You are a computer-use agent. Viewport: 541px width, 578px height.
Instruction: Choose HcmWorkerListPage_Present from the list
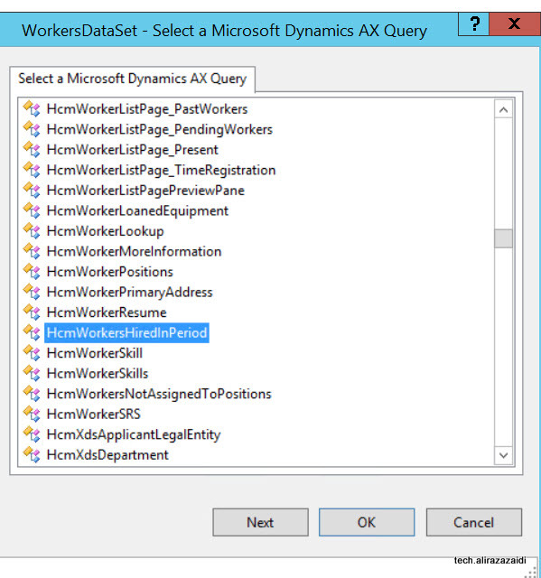[x=133, y=150]
